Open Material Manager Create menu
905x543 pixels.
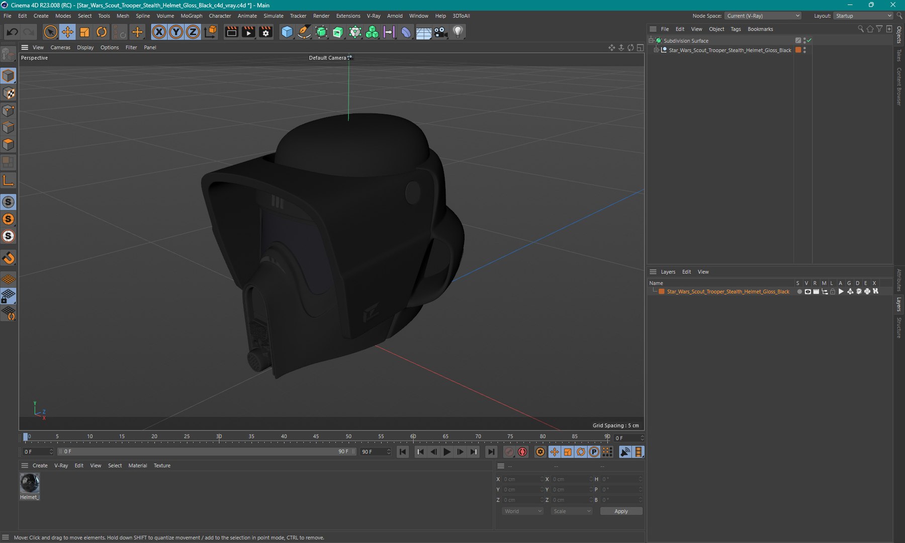40,466
